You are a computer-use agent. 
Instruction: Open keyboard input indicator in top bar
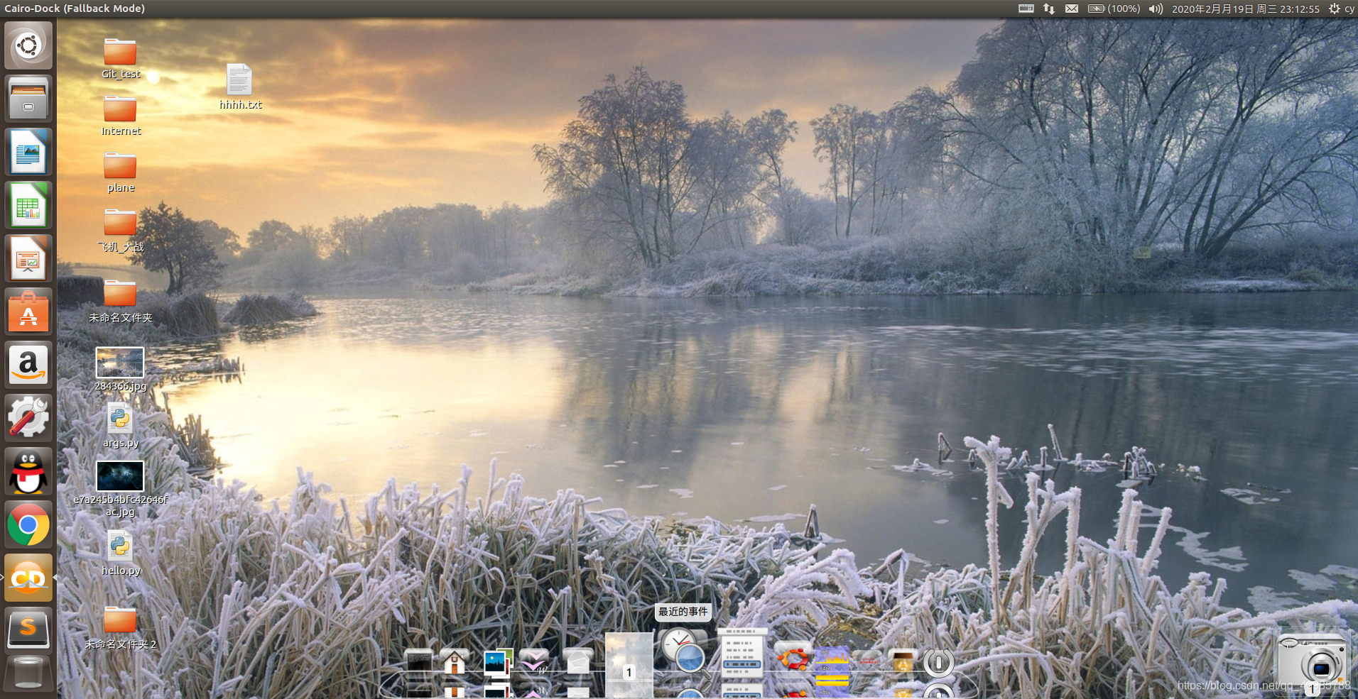click(1026, 9)
